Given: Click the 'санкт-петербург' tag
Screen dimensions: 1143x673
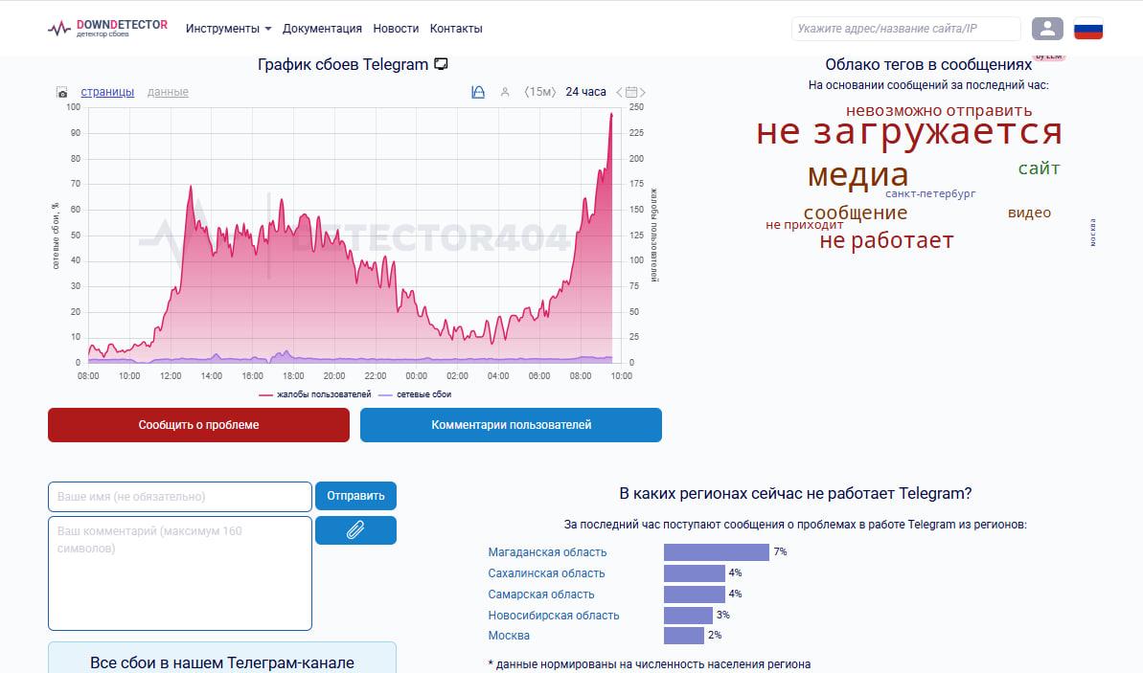Looking at the screenshot, I should point(930,193).
